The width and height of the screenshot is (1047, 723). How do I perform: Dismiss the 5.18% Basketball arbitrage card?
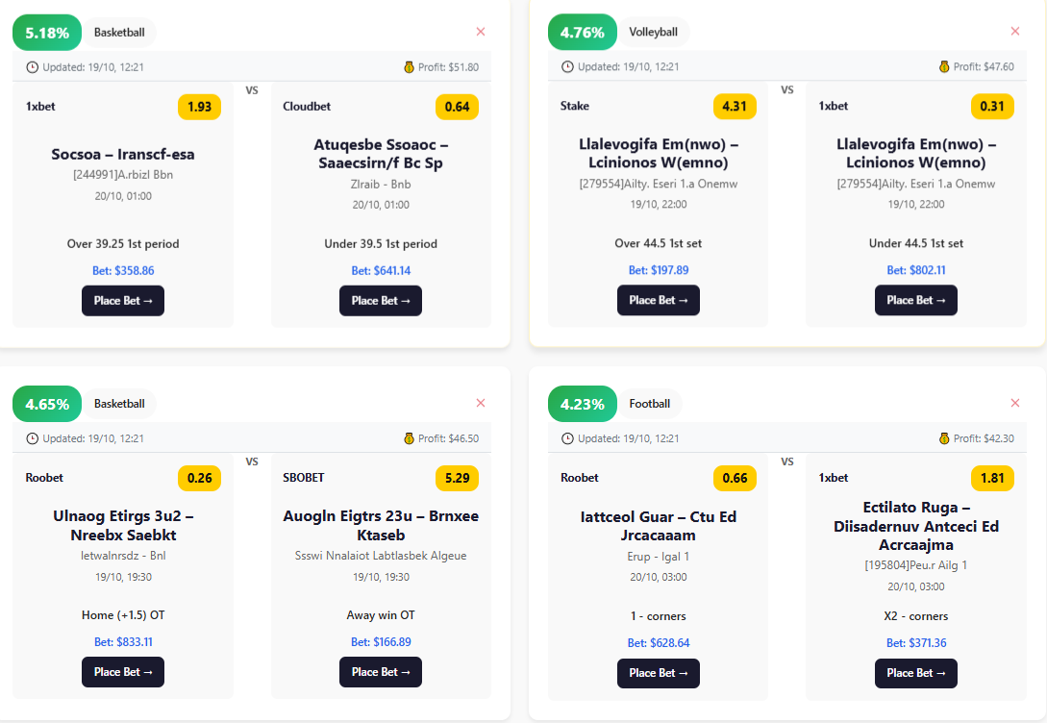(481, 32)
